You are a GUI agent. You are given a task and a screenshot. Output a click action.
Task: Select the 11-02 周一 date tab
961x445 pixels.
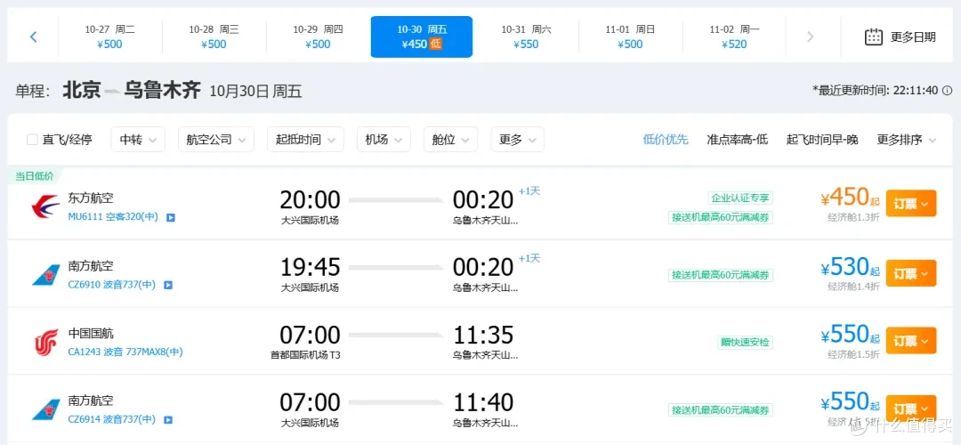tap(734, 36)
